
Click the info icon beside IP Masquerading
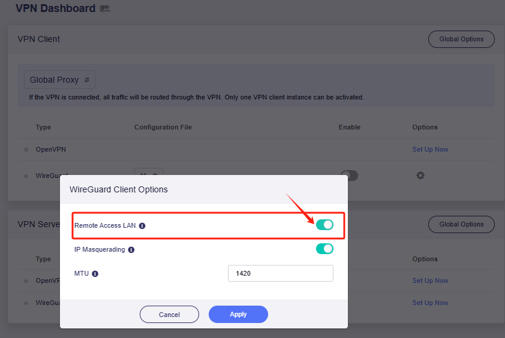click(x=131, y=250)
